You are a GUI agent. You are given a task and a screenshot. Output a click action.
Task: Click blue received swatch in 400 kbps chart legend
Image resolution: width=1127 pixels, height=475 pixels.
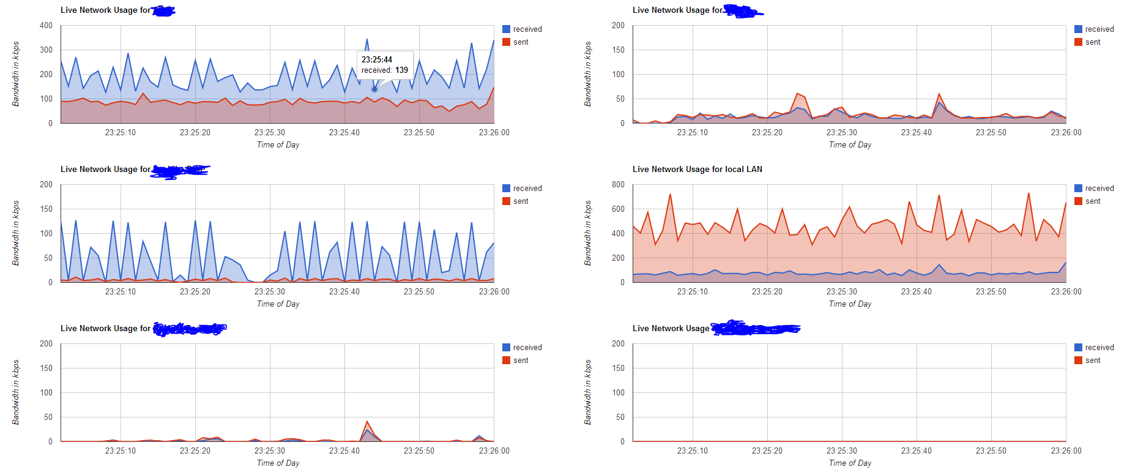pos(506,29)
